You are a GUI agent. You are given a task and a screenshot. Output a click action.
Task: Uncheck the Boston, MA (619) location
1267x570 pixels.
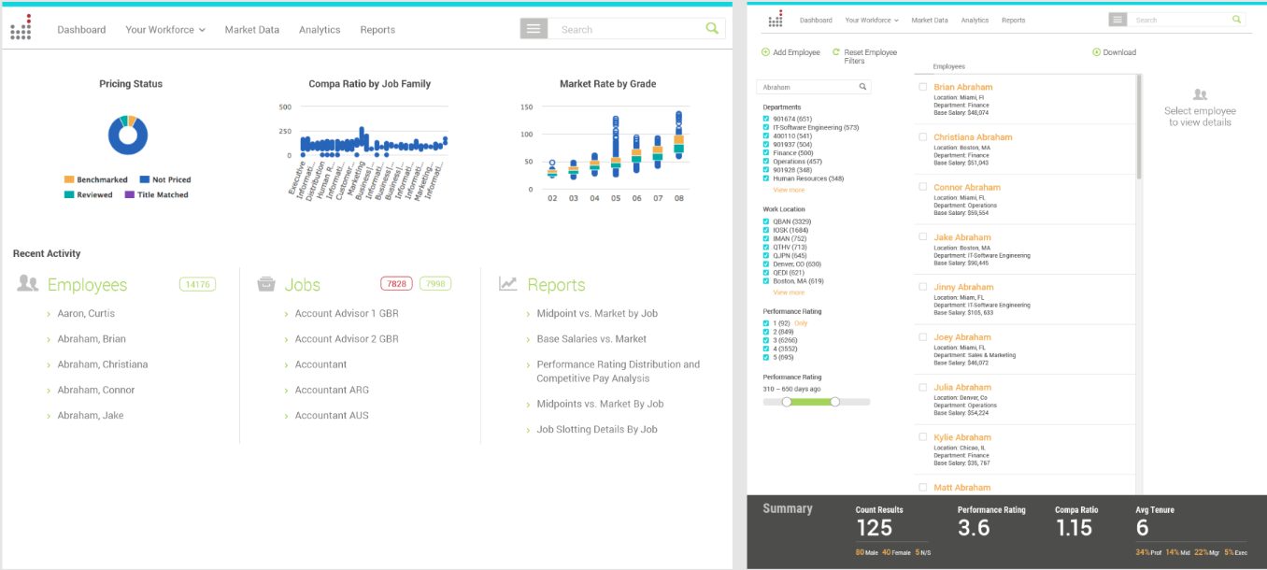click(x=766, y=280)
